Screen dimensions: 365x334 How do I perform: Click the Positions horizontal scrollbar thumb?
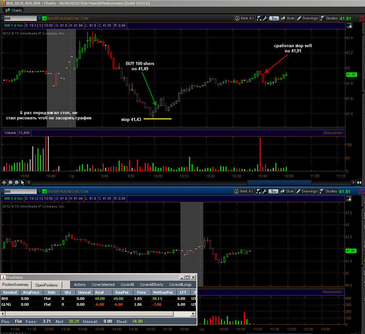tap(90, 314)
